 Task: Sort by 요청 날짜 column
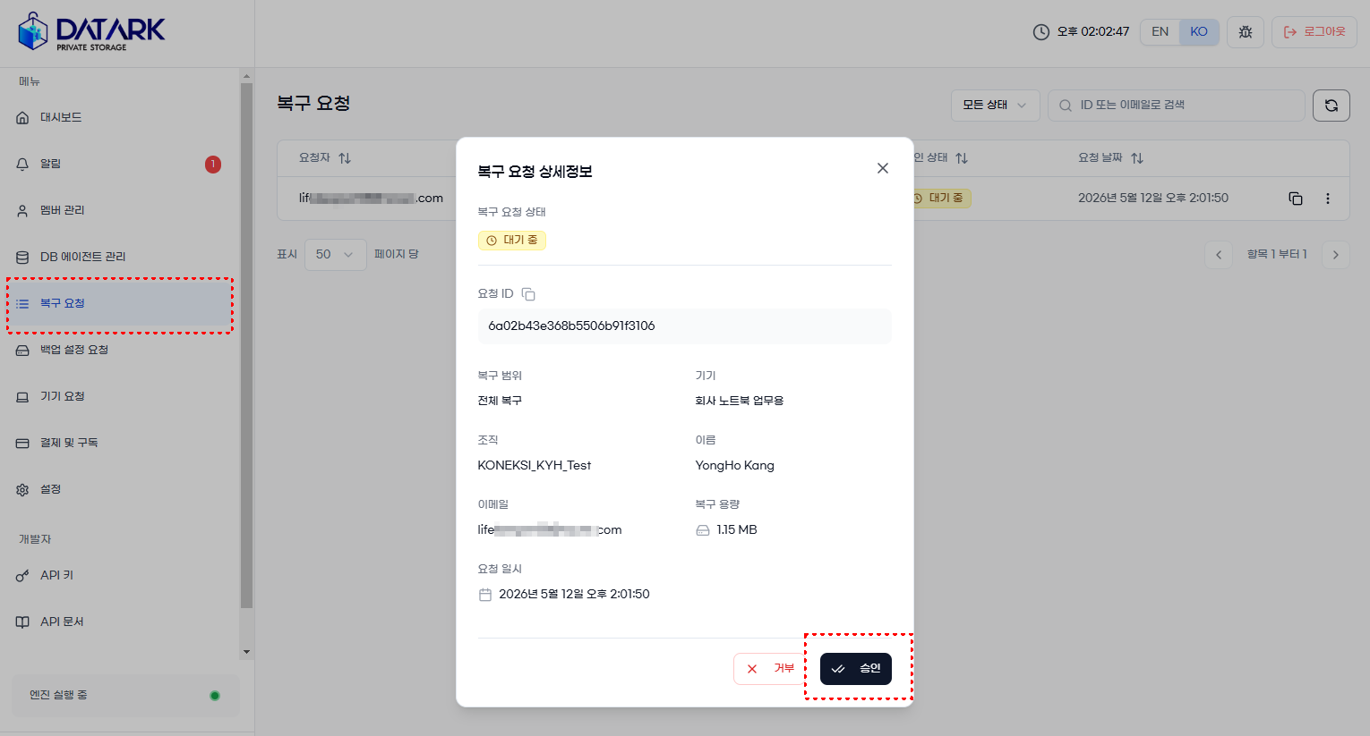coord(1111,157)
